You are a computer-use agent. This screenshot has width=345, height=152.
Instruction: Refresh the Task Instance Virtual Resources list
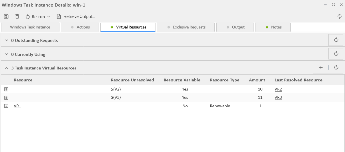[336, 68]
